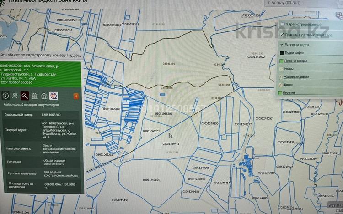Select parcel 03055035035 on the map
This screenshot has height=214, width=343.
[x=65, y=20]
